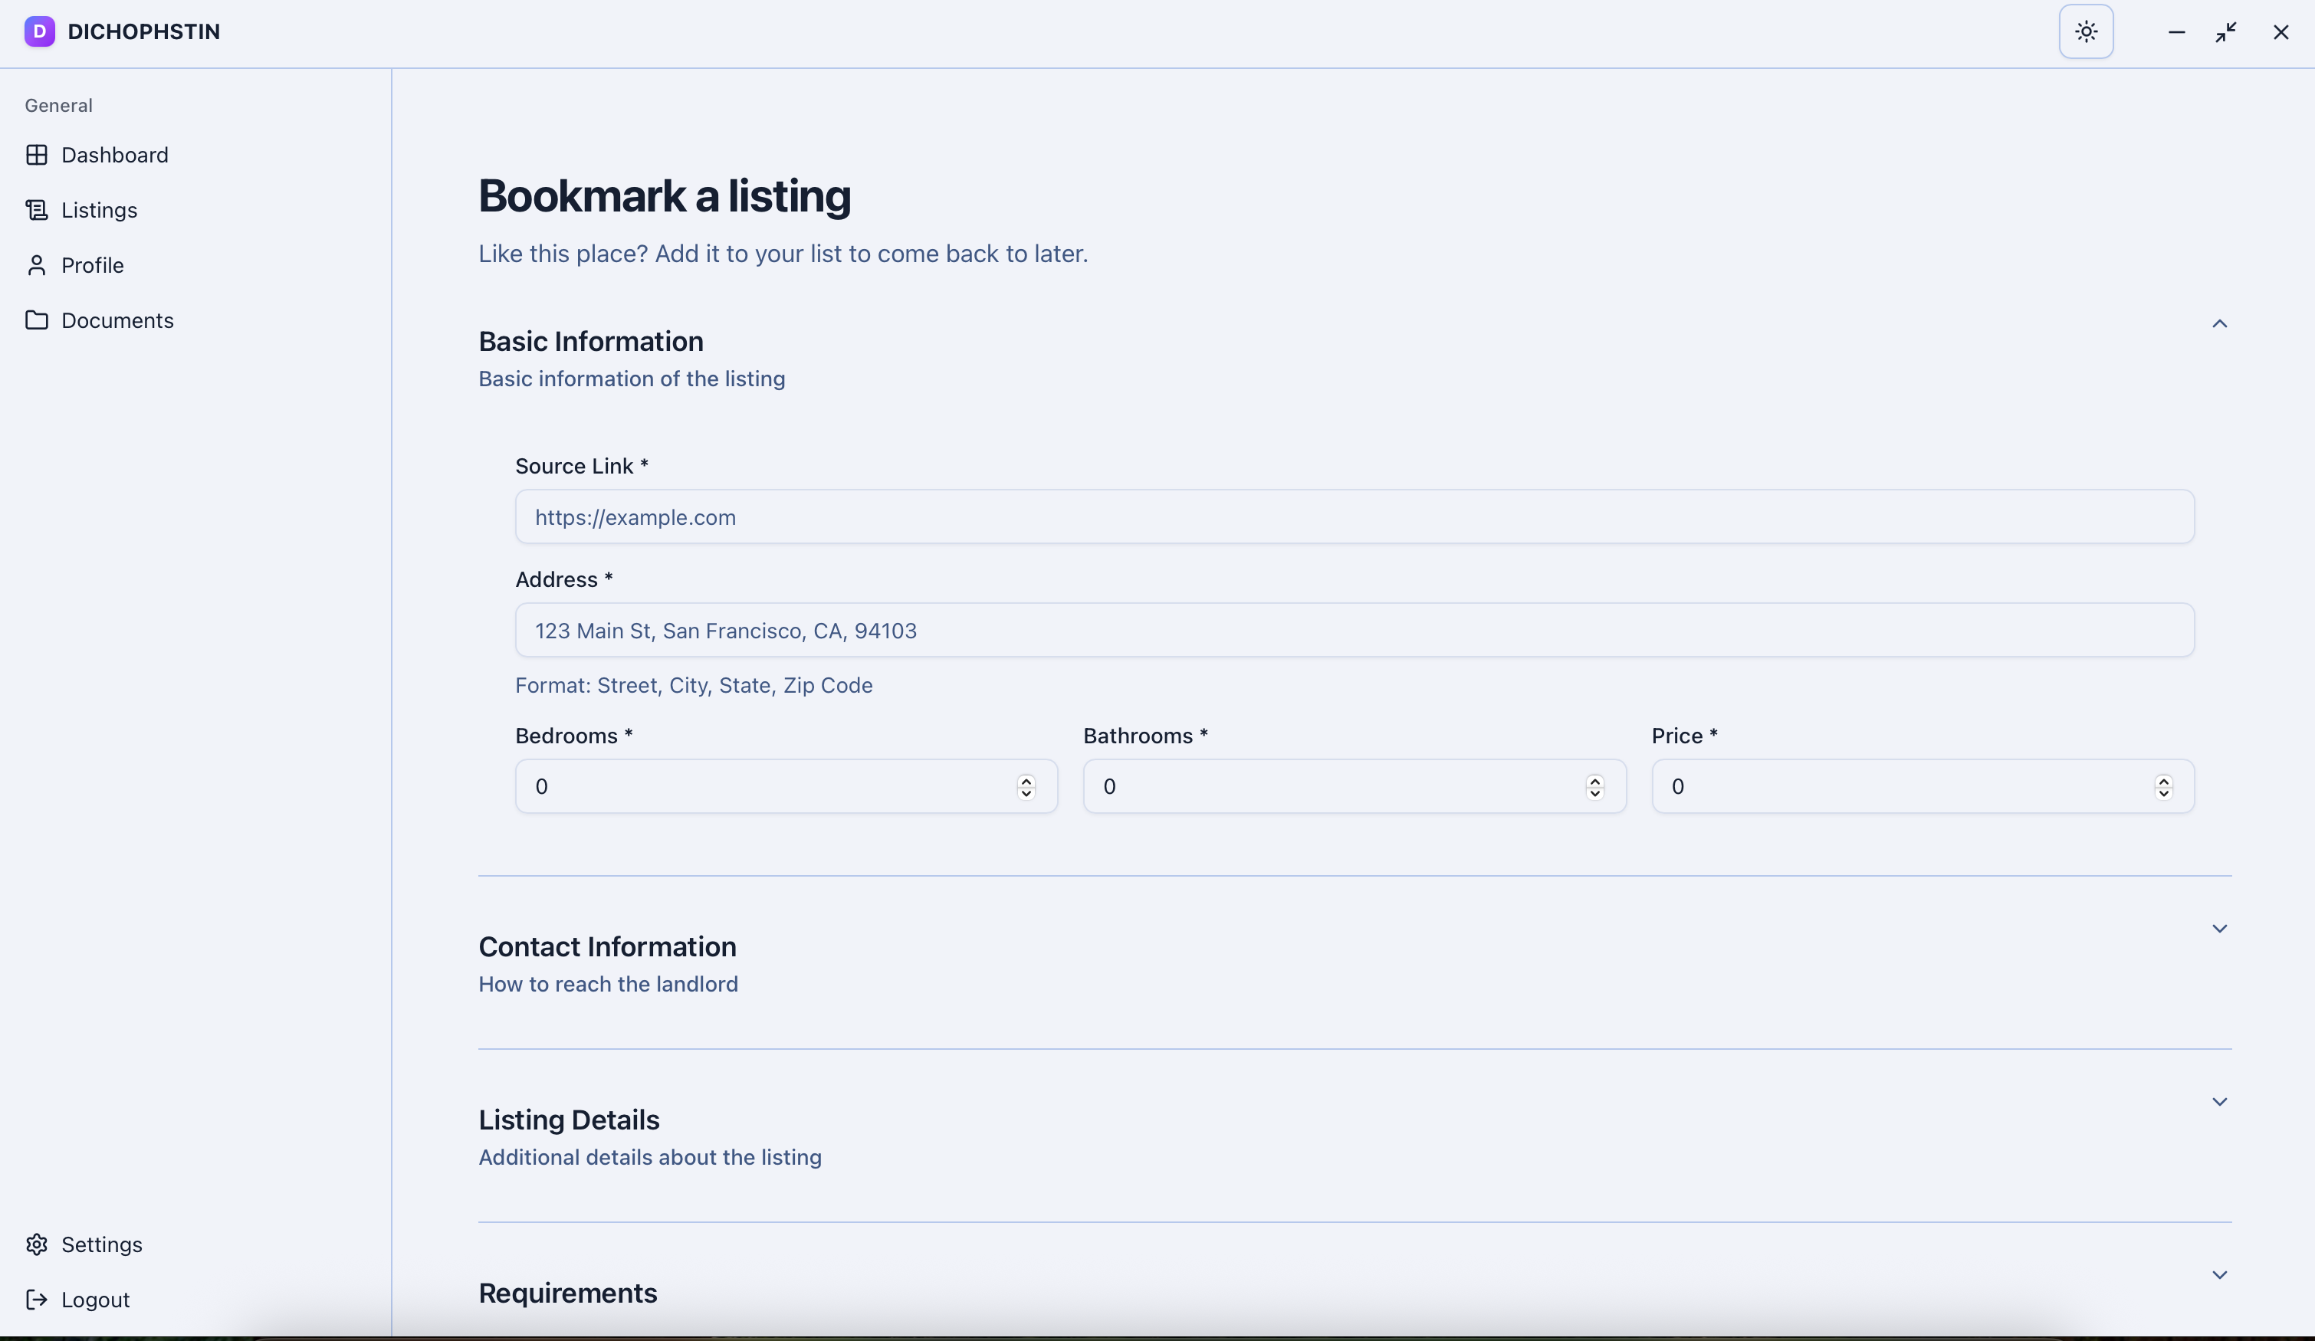The image size is (2315, 1341).
Task: Click the Source Link input field
Action: [x=1354, y=517]
